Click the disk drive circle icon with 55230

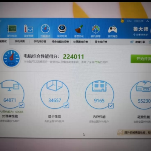click(140, 95)
